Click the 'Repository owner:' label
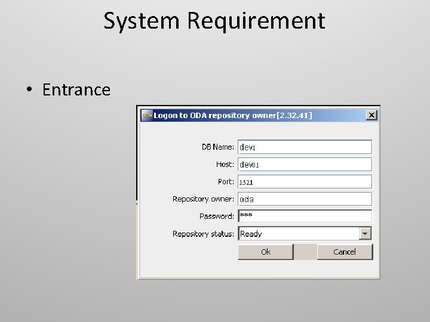Screen dimensions: 430x322 (x=203, y=199)
